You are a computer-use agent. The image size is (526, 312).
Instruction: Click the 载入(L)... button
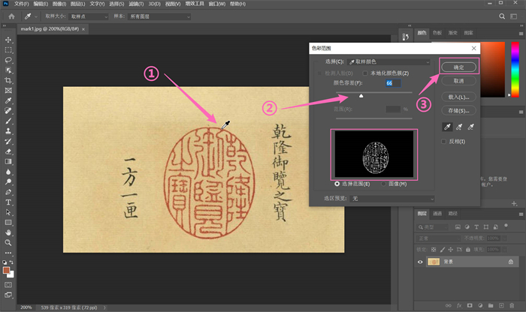457,97
